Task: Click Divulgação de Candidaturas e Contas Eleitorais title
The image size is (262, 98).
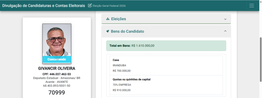Action: pyautogui.click(x=43, y=6)
